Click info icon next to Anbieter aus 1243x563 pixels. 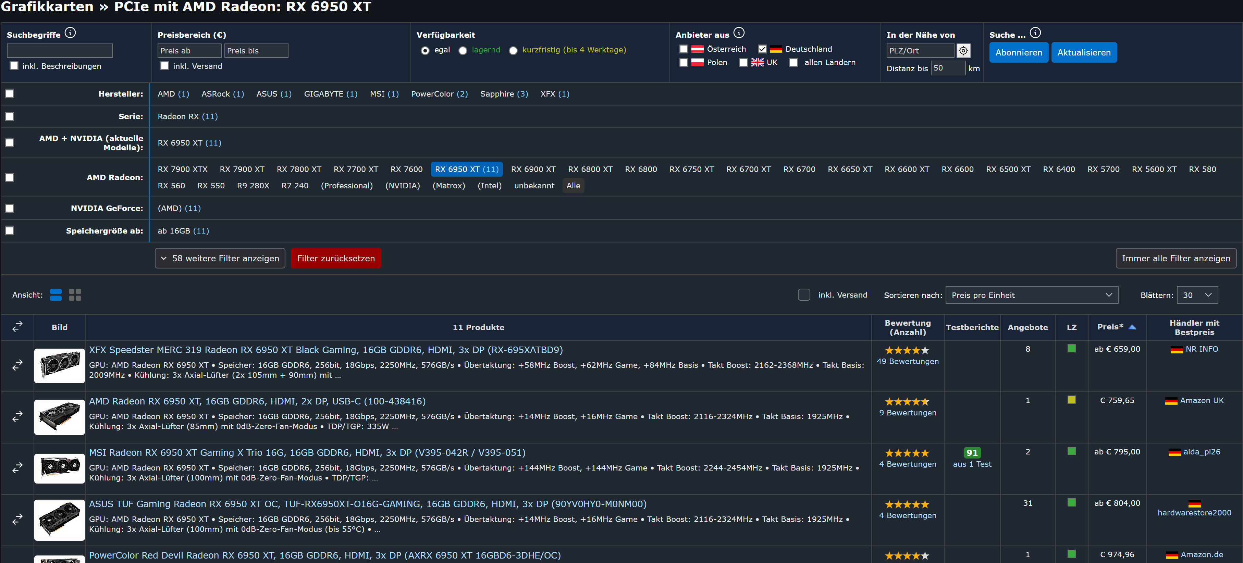click(739, 33)
